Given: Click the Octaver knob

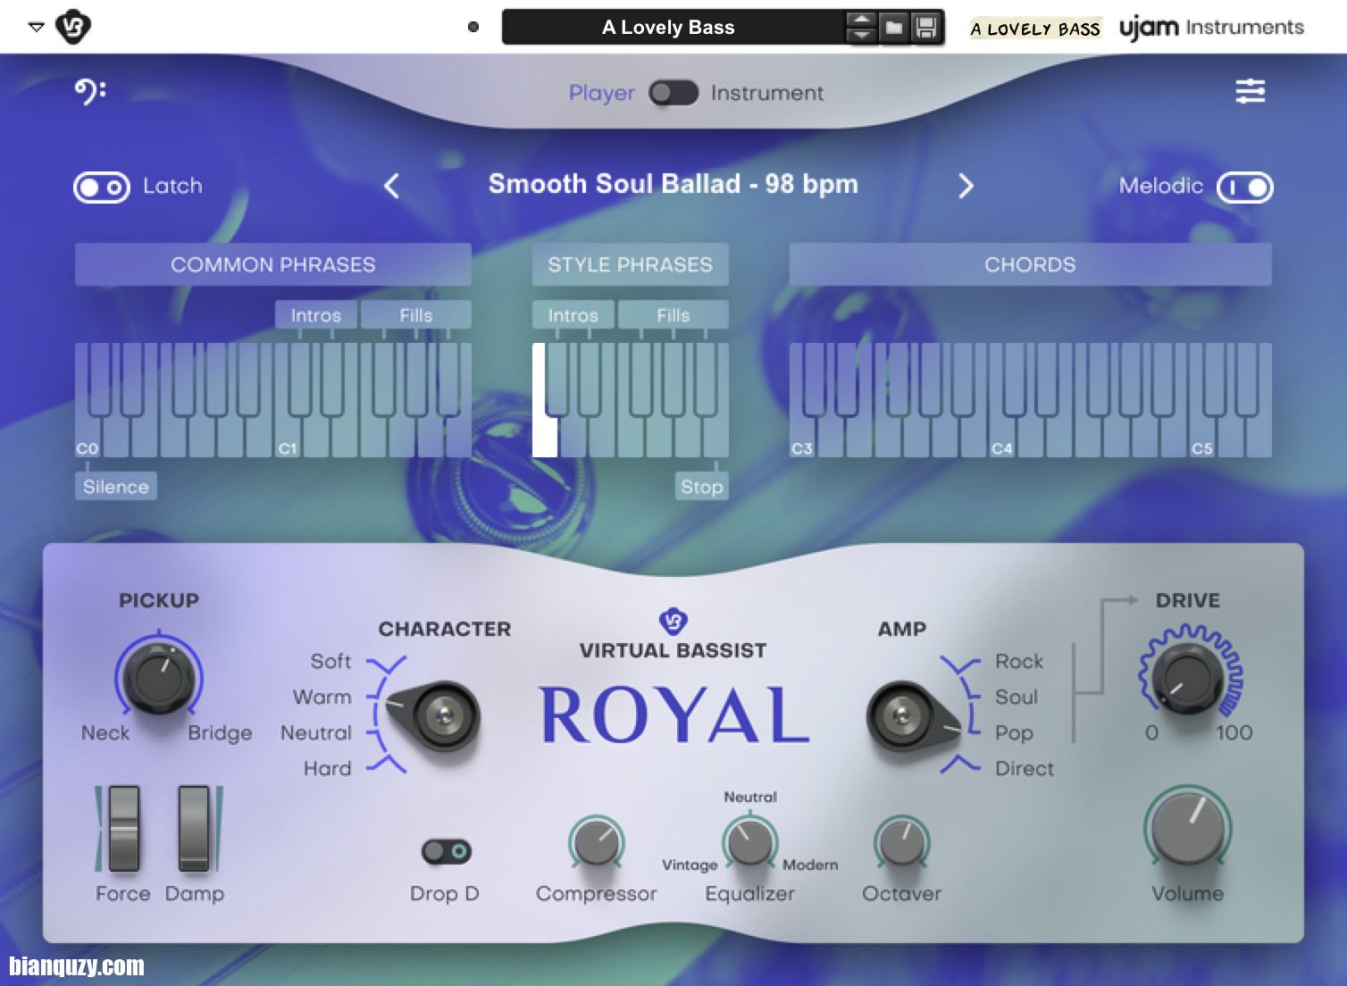Looking at the screenshot, I should pos(902,843).
